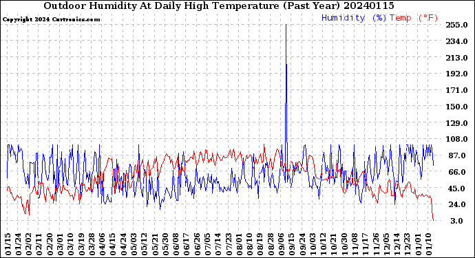475x258 pixels.
Task: Click the 45.0 y-axis value
Action: coord(456,189)
